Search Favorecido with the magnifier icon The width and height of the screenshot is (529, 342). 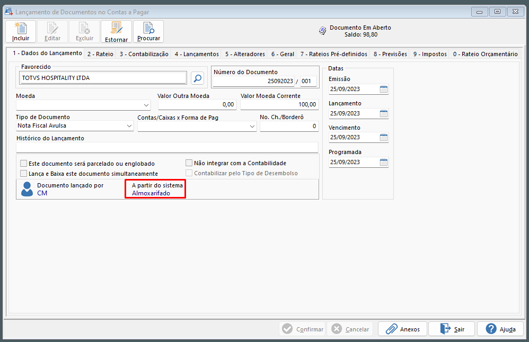197,78
